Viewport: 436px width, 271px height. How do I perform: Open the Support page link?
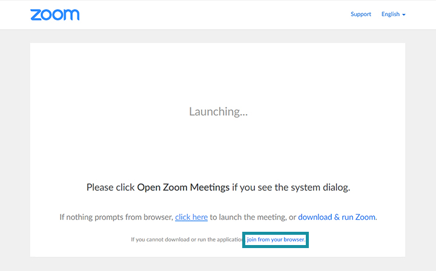point(361,14)
